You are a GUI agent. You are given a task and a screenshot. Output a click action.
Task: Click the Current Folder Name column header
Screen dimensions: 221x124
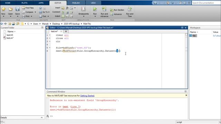pos(11,32)
